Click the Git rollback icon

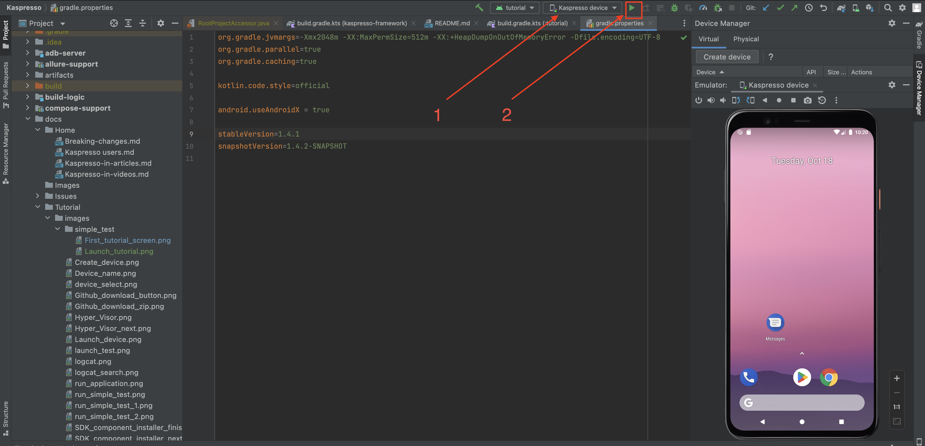point(823,7)
